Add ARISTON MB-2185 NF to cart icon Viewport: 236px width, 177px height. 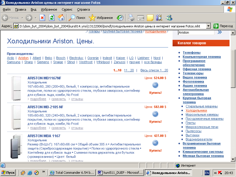155,114
